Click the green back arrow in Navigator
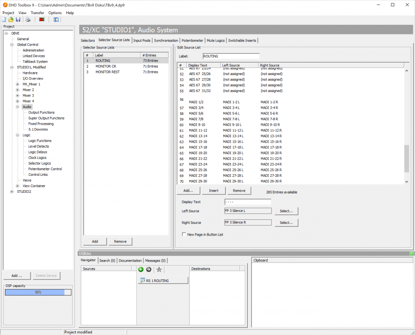The width and height of the screenshot is (415, 335). click(141, 269)
